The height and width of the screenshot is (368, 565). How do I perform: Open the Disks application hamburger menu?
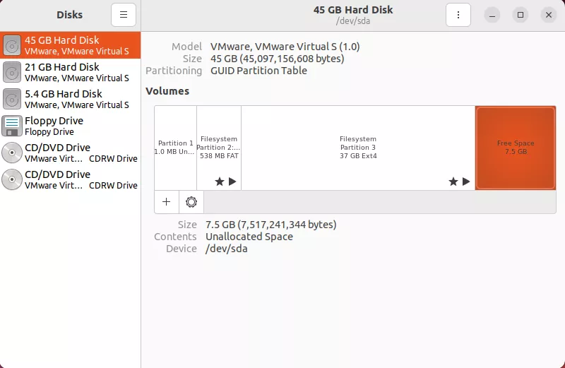pos(123,15)
